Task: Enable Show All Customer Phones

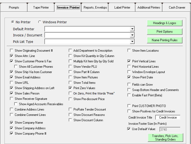Action: (x=16, y=66)
